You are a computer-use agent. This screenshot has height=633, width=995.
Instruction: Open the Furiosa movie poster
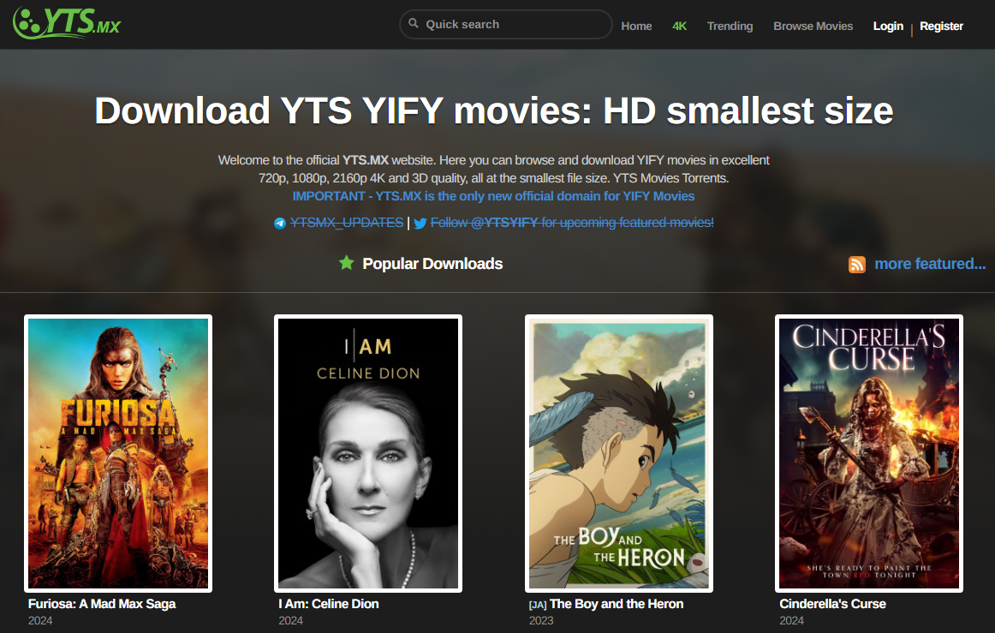point(118,453)
